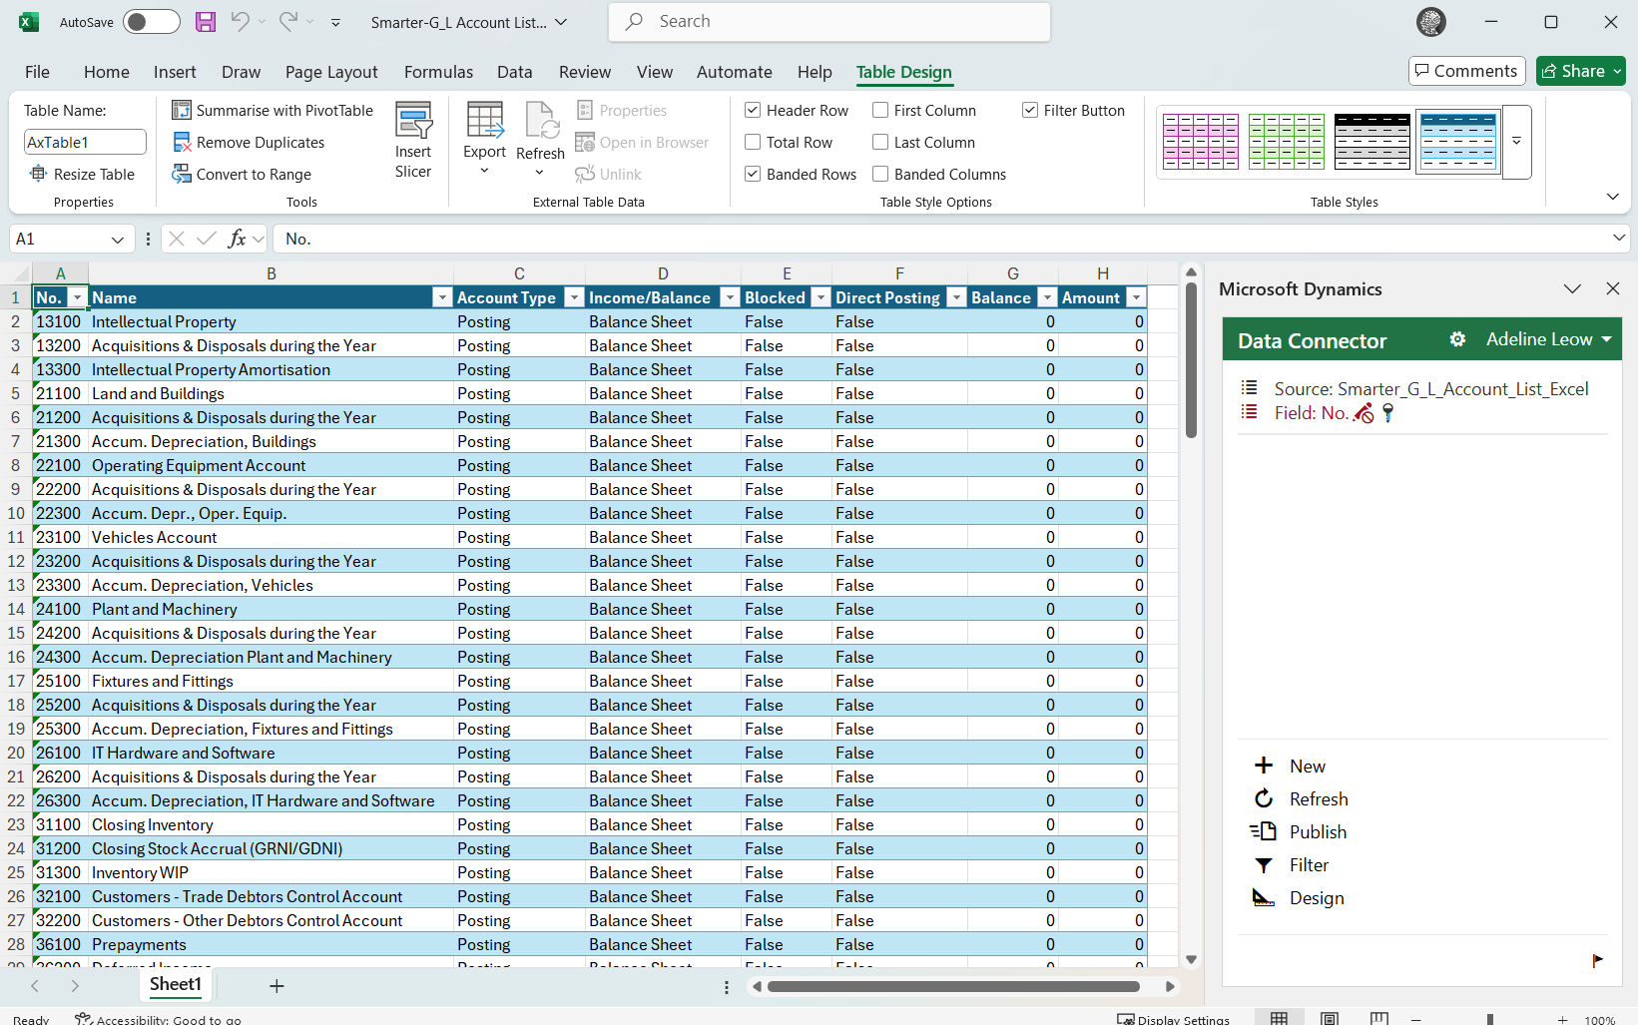The width and height of the screenshot is (1638, 1025).
Task: Open the Account Type filter dropdown
Action: click(574, 297)
